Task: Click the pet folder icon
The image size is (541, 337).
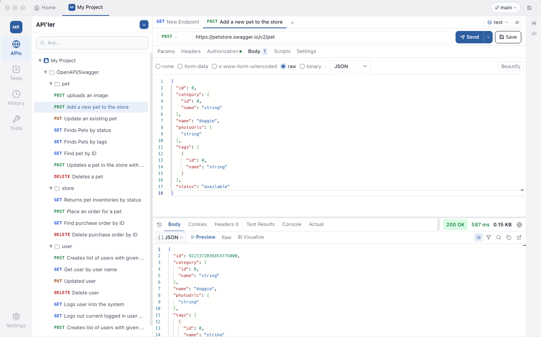Action: tap(57, 84)
